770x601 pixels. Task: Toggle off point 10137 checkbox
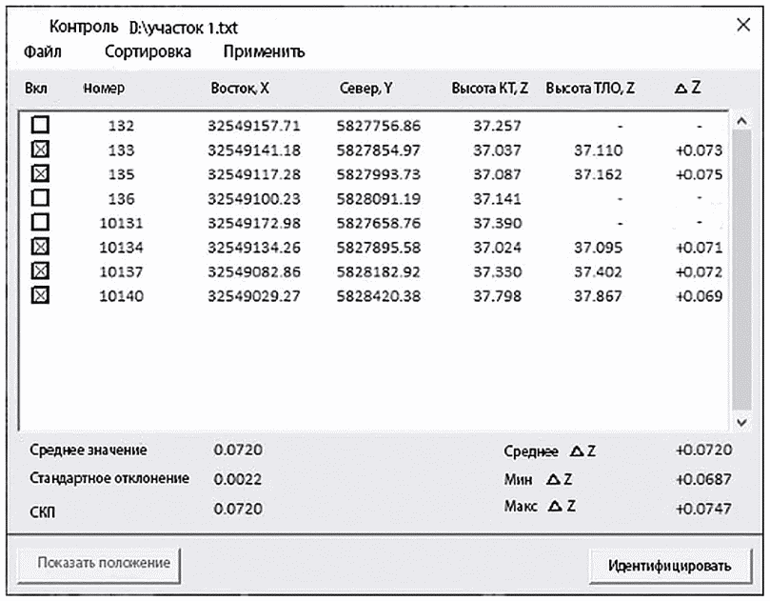pyautogui.click(x=40, y=271)
